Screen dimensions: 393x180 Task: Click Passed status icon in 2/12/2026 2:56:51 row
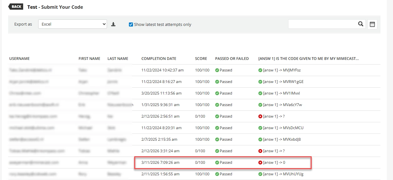pyautogui.click(x=217, y=116)
